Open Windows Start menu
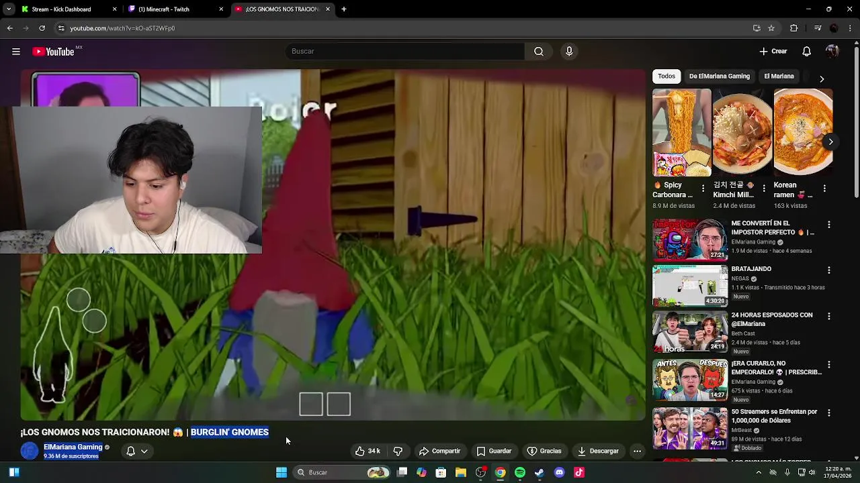This screenshot has width=860, height=483. pyautogui.click(x=282, y=472)
